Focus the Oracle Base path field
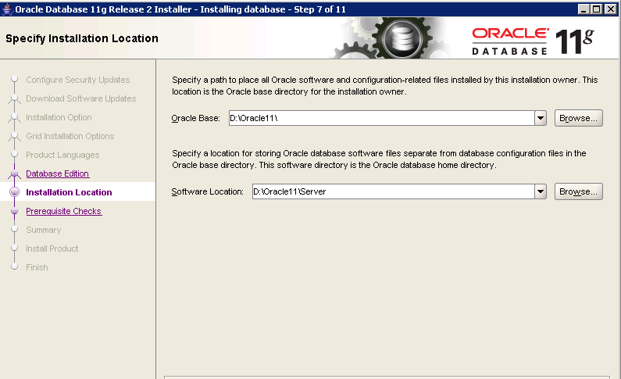The width and height of the screenshot is (621, 379). point(381,118)
